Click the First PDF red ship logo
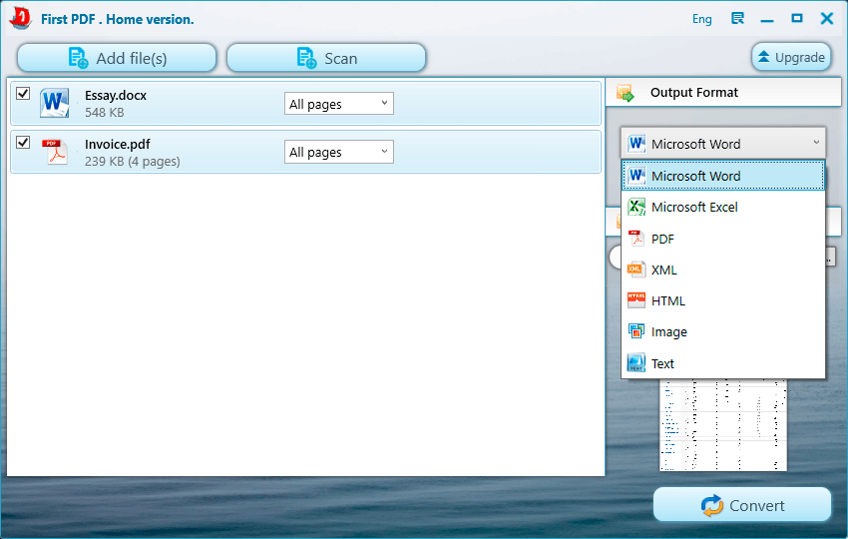848x539 pixels. point(21,18)
